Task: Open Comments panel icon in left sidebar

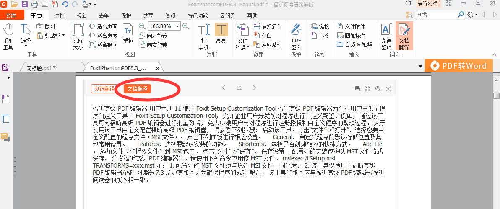Action: 5,137
